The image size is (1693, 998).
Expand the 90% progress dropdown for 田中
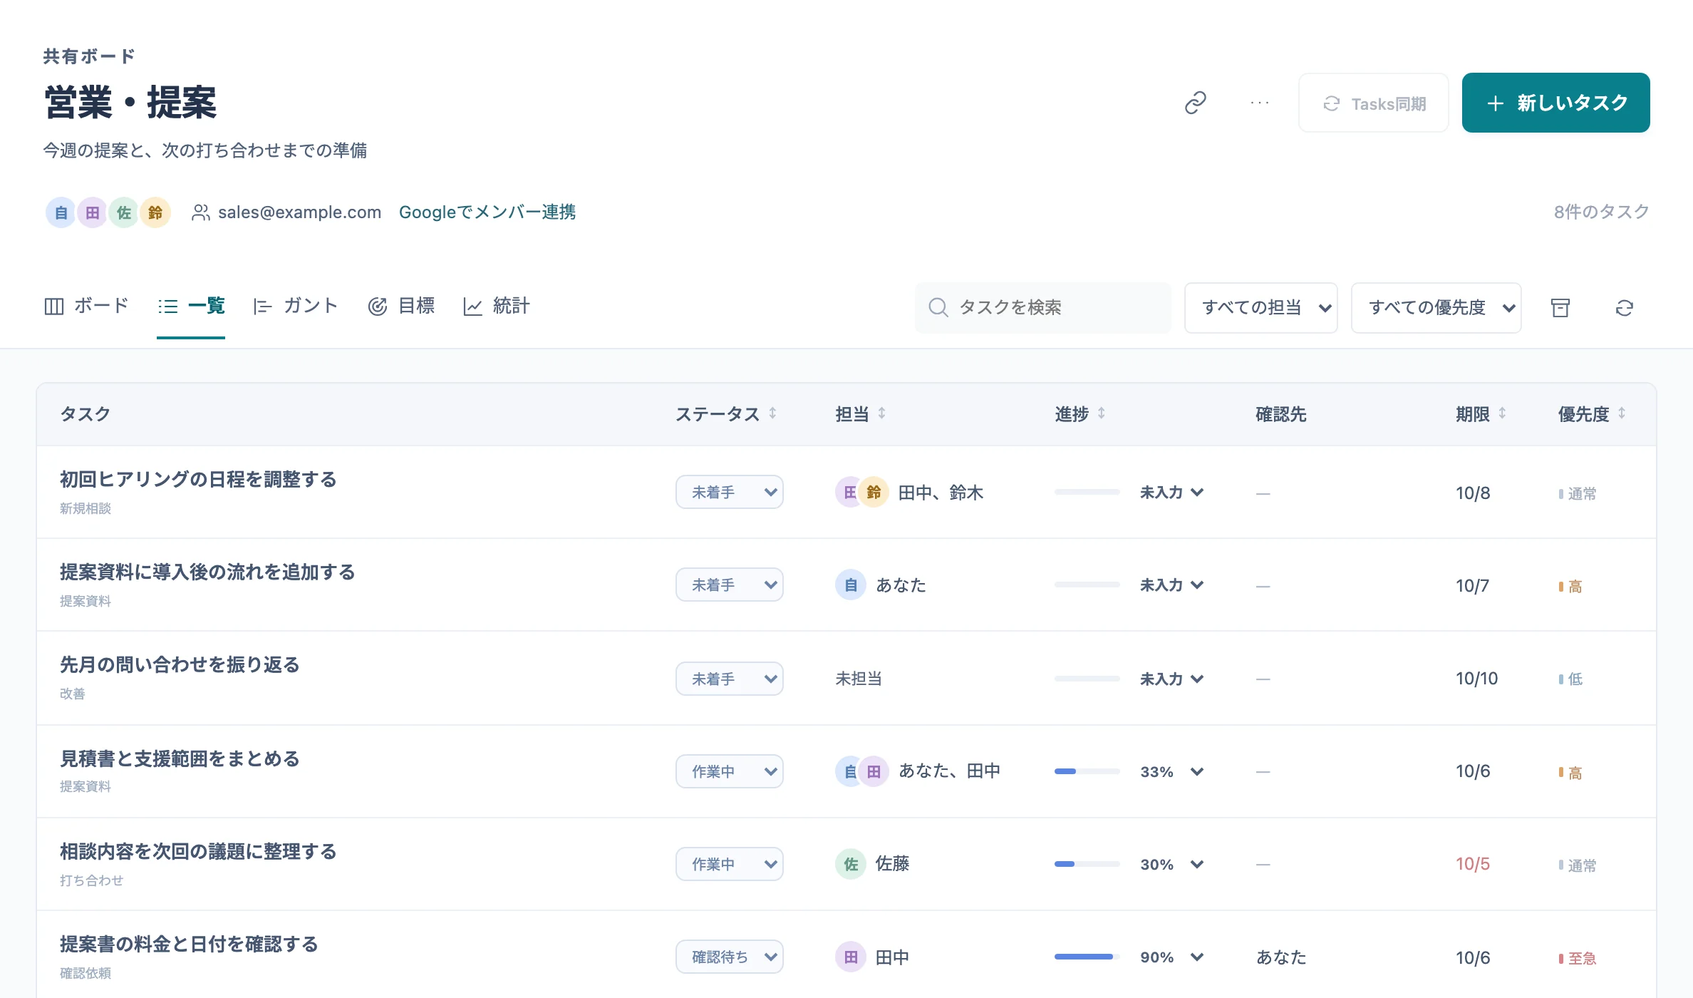pos(1197,957)
